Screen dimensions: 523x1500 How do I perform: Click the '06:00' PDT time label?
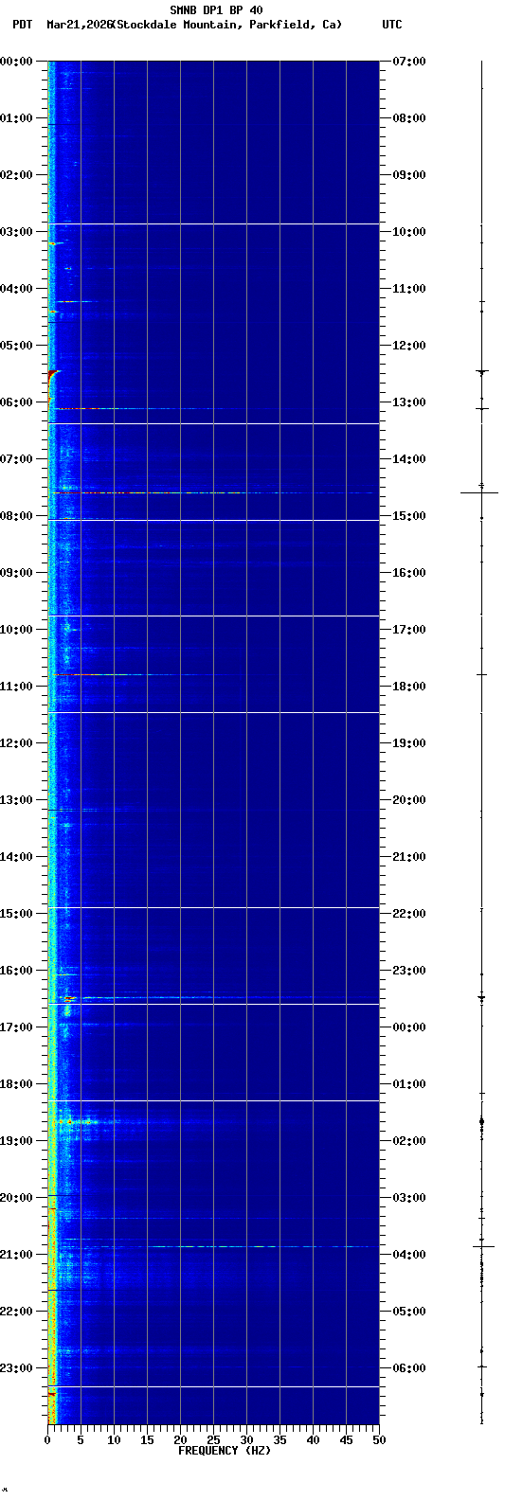(x=16, y=402)
